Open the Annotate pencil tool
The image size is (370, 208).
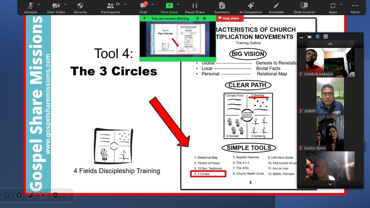coord(276,8)
